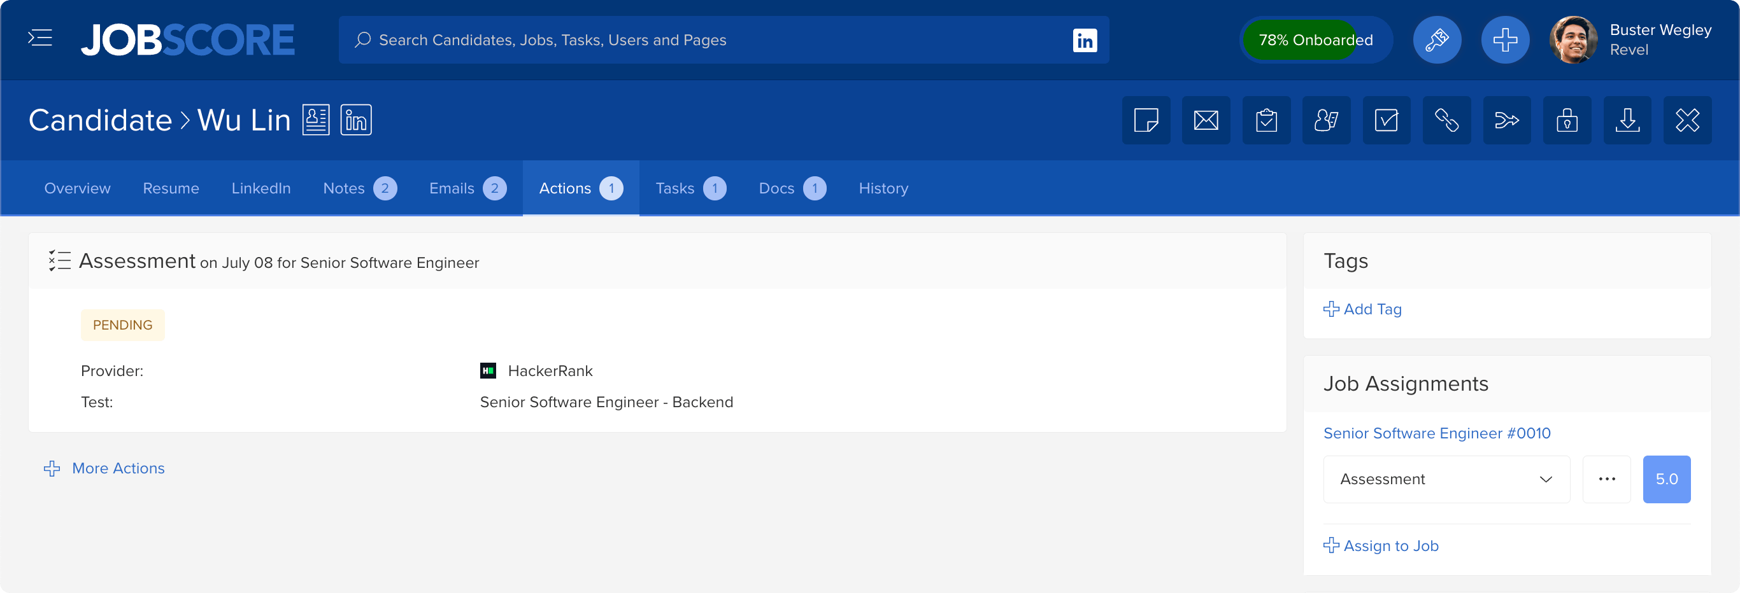1740x593 pixels.
Task: Click the chain link action icon
Action: (1447, 120)
